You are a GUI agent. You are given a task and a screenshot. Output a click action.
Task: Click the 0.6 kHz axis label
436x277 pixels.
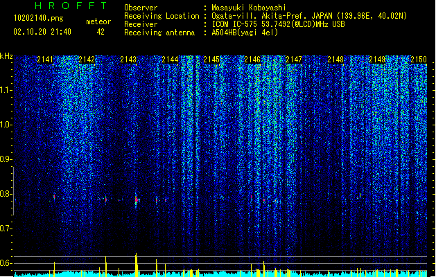click(6, 263)
